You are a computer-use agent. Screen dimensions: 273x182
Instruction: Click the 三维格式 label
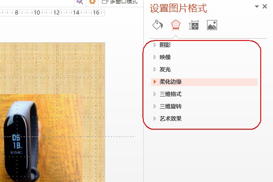[171, 94]
